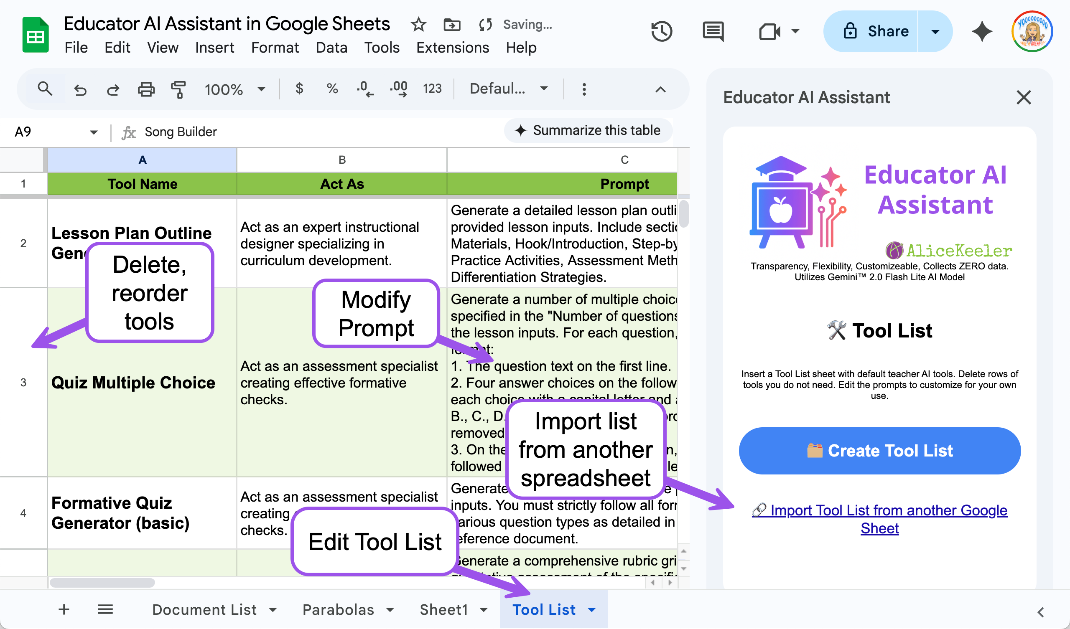Format as currency with dollar icon
This screenshot has height=629, width=1070.
[x=299, y=89]
